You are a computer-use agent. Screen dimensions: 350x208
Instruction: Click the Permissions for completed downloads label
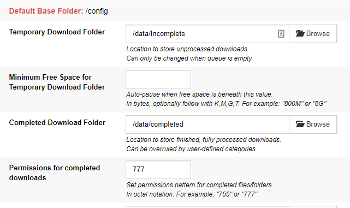pyautogui.click(x=55, y=173)
